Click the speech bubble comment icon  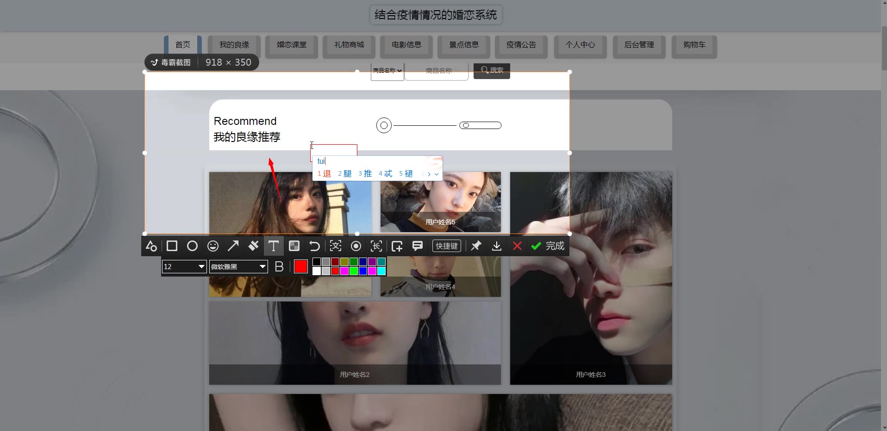click(418, 246)
